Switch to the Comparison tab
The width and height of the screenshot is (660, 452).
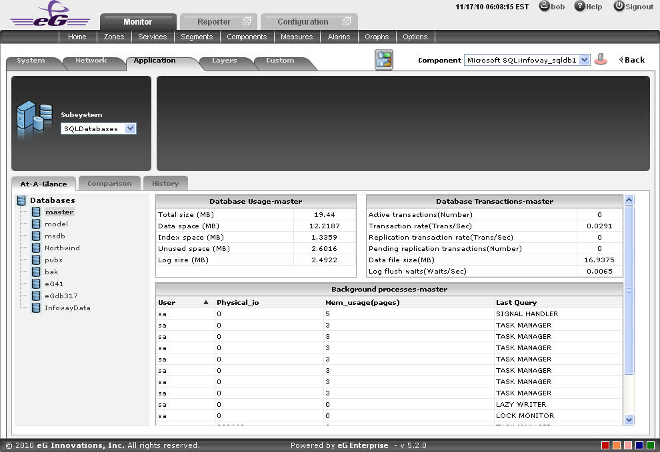(x=109, y=184)
